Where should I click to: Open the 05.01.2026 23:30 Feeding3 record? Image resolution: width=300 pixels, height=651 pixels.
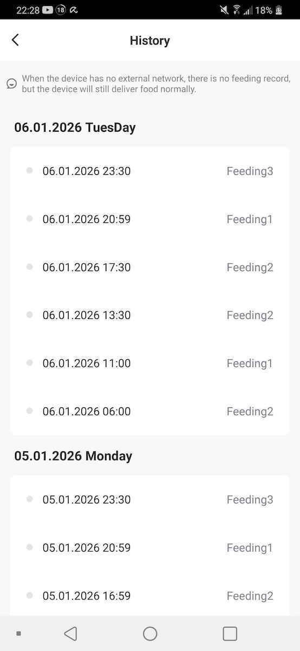[150, 500]
